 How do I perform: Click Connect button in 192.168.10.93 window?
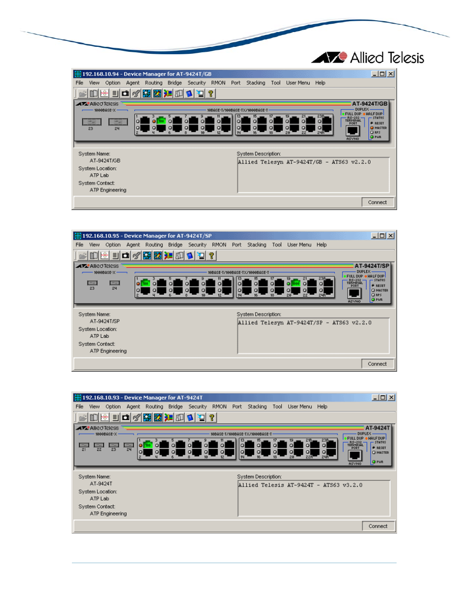pos(378,526)
